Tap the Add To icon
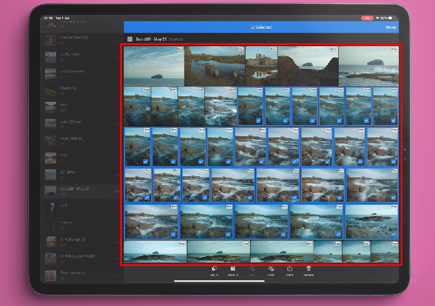The height and width of the screenshot is (306, 435). click(214, 269)
